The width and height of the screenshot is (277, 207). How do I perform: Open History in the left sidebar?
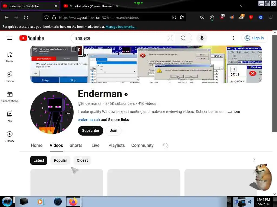coord(10,137)
